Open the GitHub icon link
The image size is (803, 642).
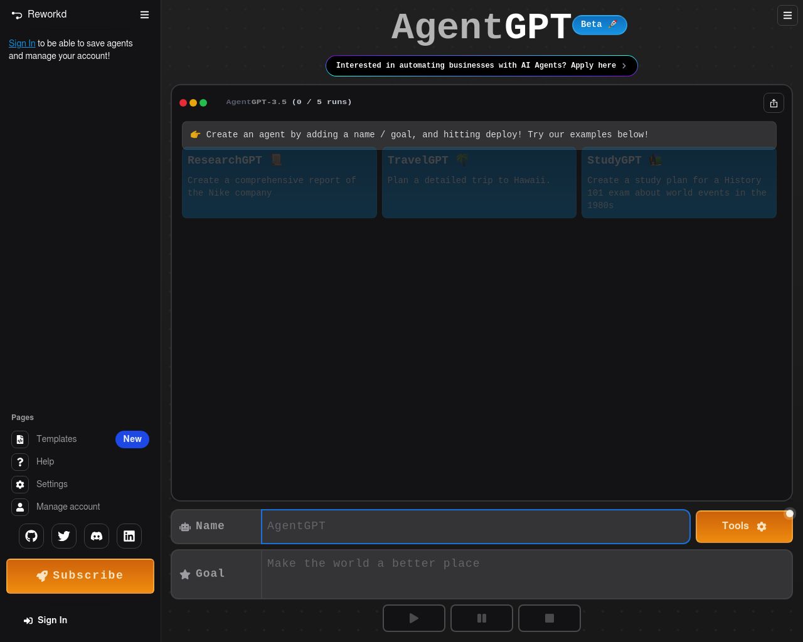point(31,536)
